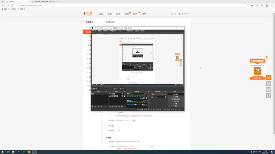Select the scene entry in OBS scenes list
Viewport: 275px width, 154px height.
pos(99,94)
